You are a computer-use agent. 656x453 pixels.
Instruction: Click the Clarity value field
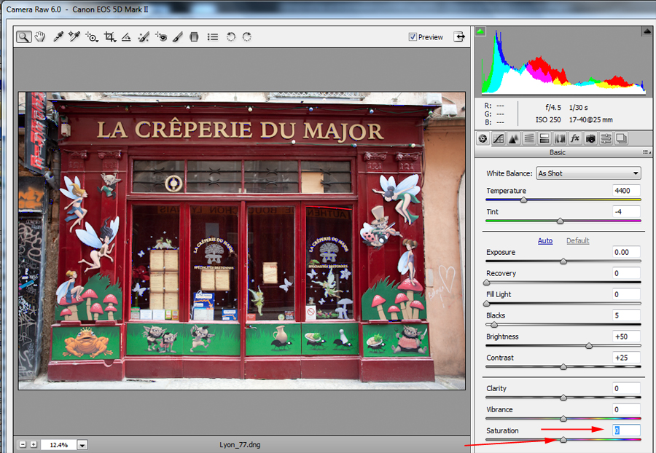(x=626, y=388)
